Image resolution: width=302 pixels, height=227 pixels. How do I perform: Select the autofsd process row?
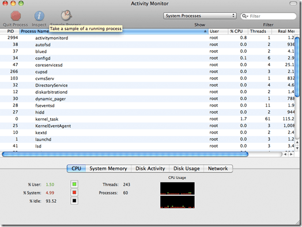[x=148, y=45]
